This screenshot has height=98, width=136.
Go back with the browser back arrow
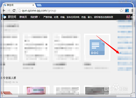click(x=4, y=11)
